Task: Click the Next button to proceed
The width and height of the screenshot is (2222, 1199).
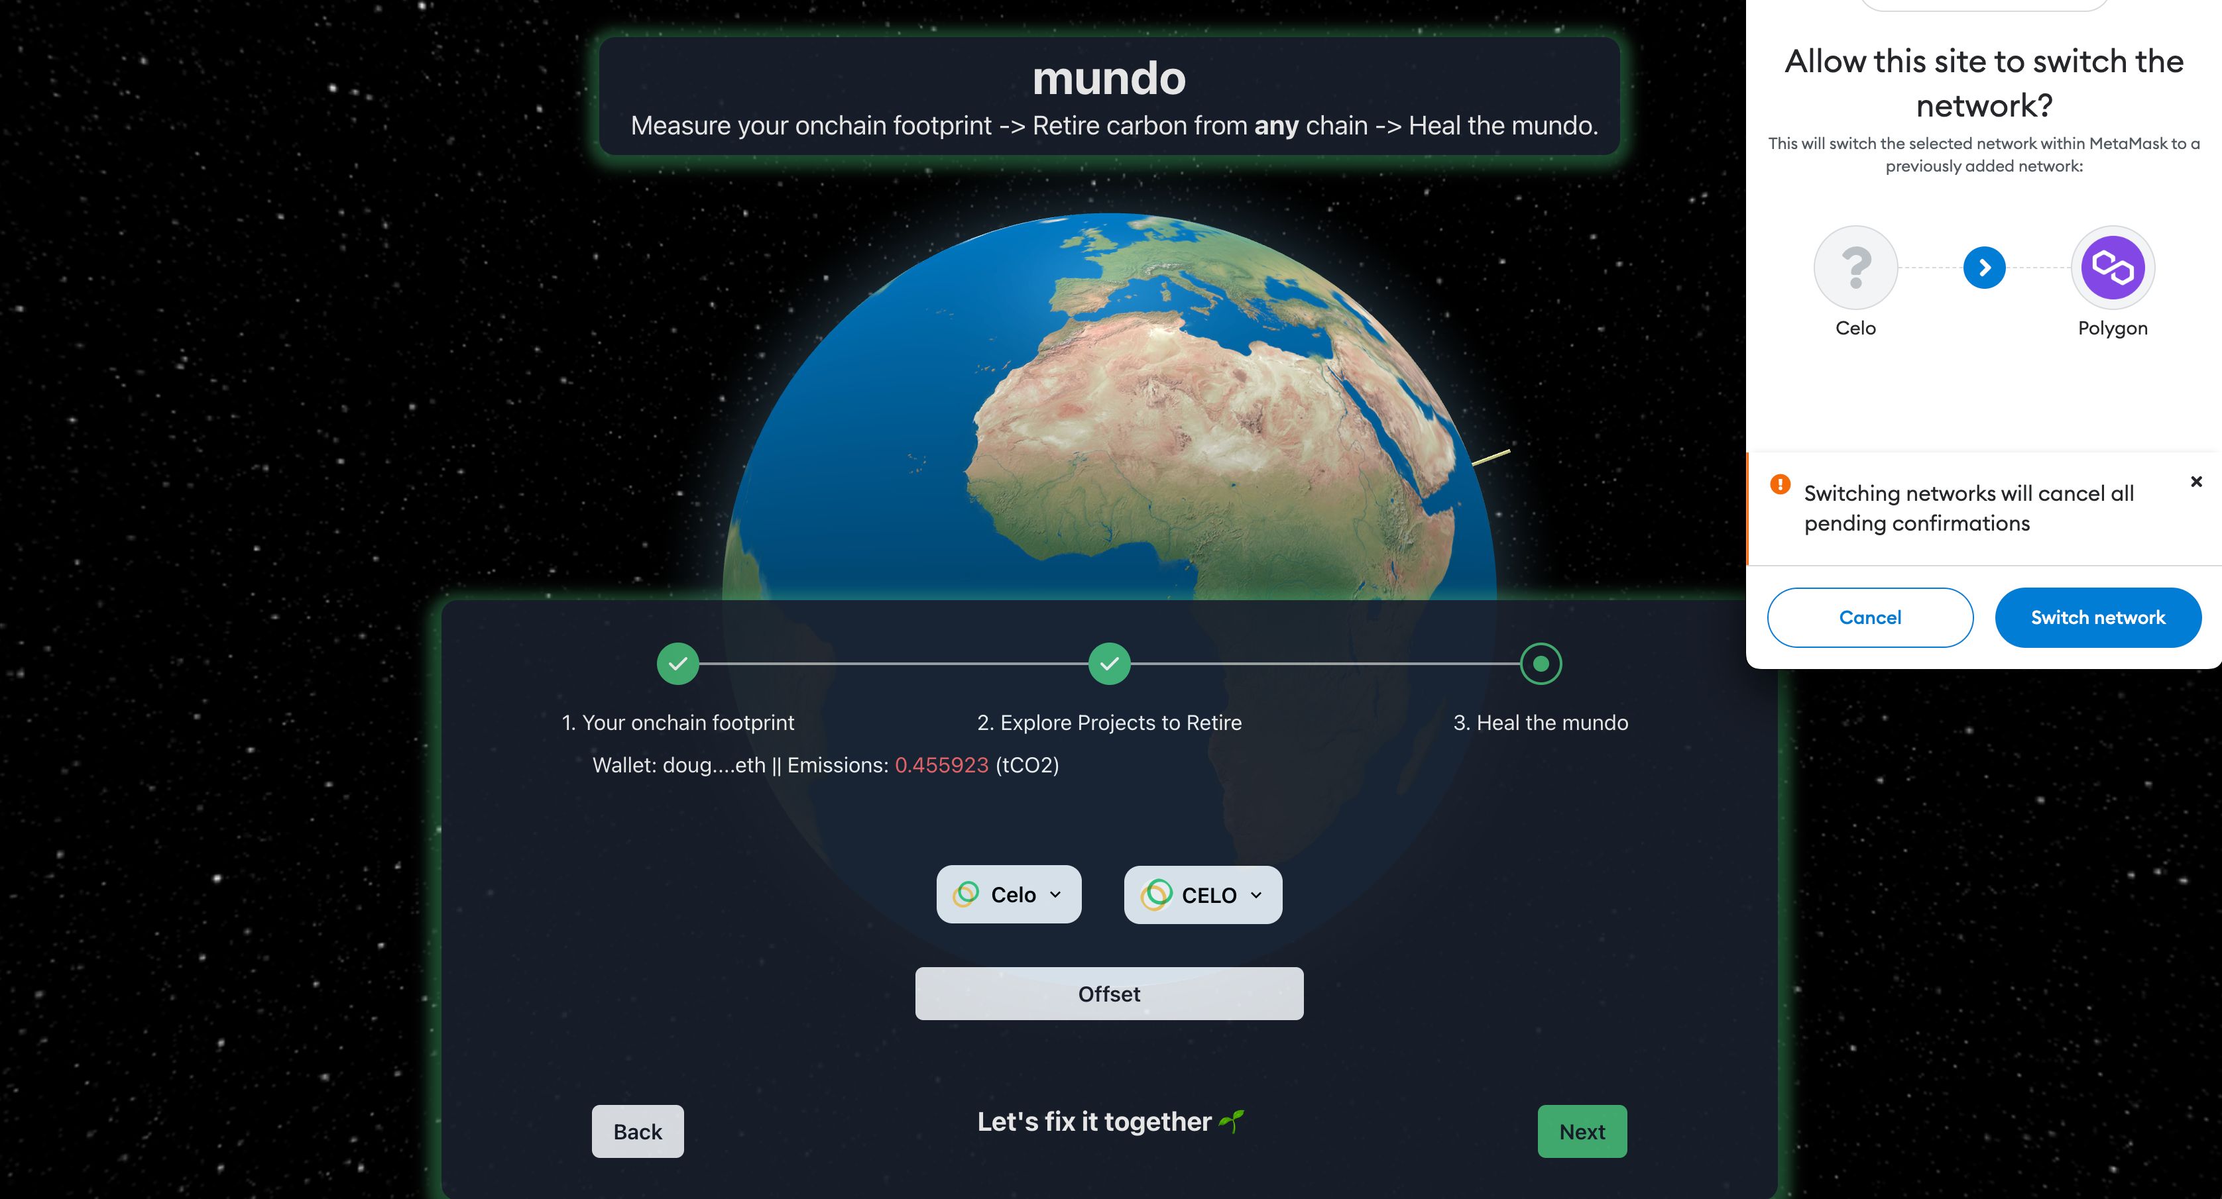Action: tap(1582, 1131)
